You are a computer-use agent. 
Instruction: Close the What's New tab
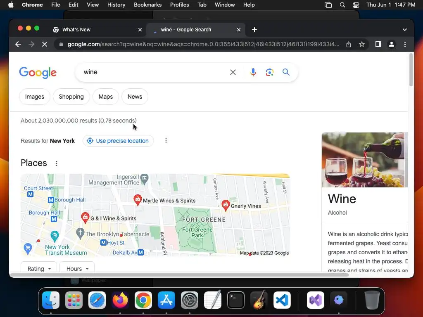tap(140, 30)
